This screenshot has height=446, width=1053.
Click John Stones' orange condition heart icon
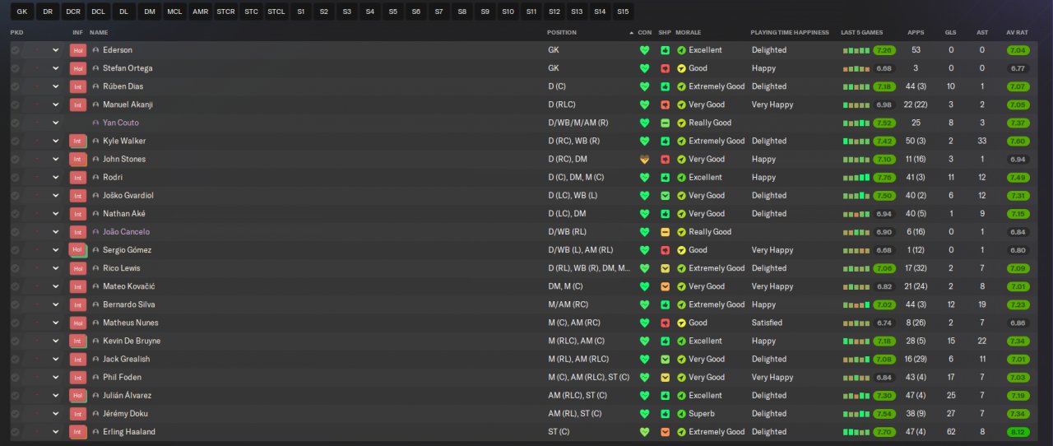click(x=644, y=160)
